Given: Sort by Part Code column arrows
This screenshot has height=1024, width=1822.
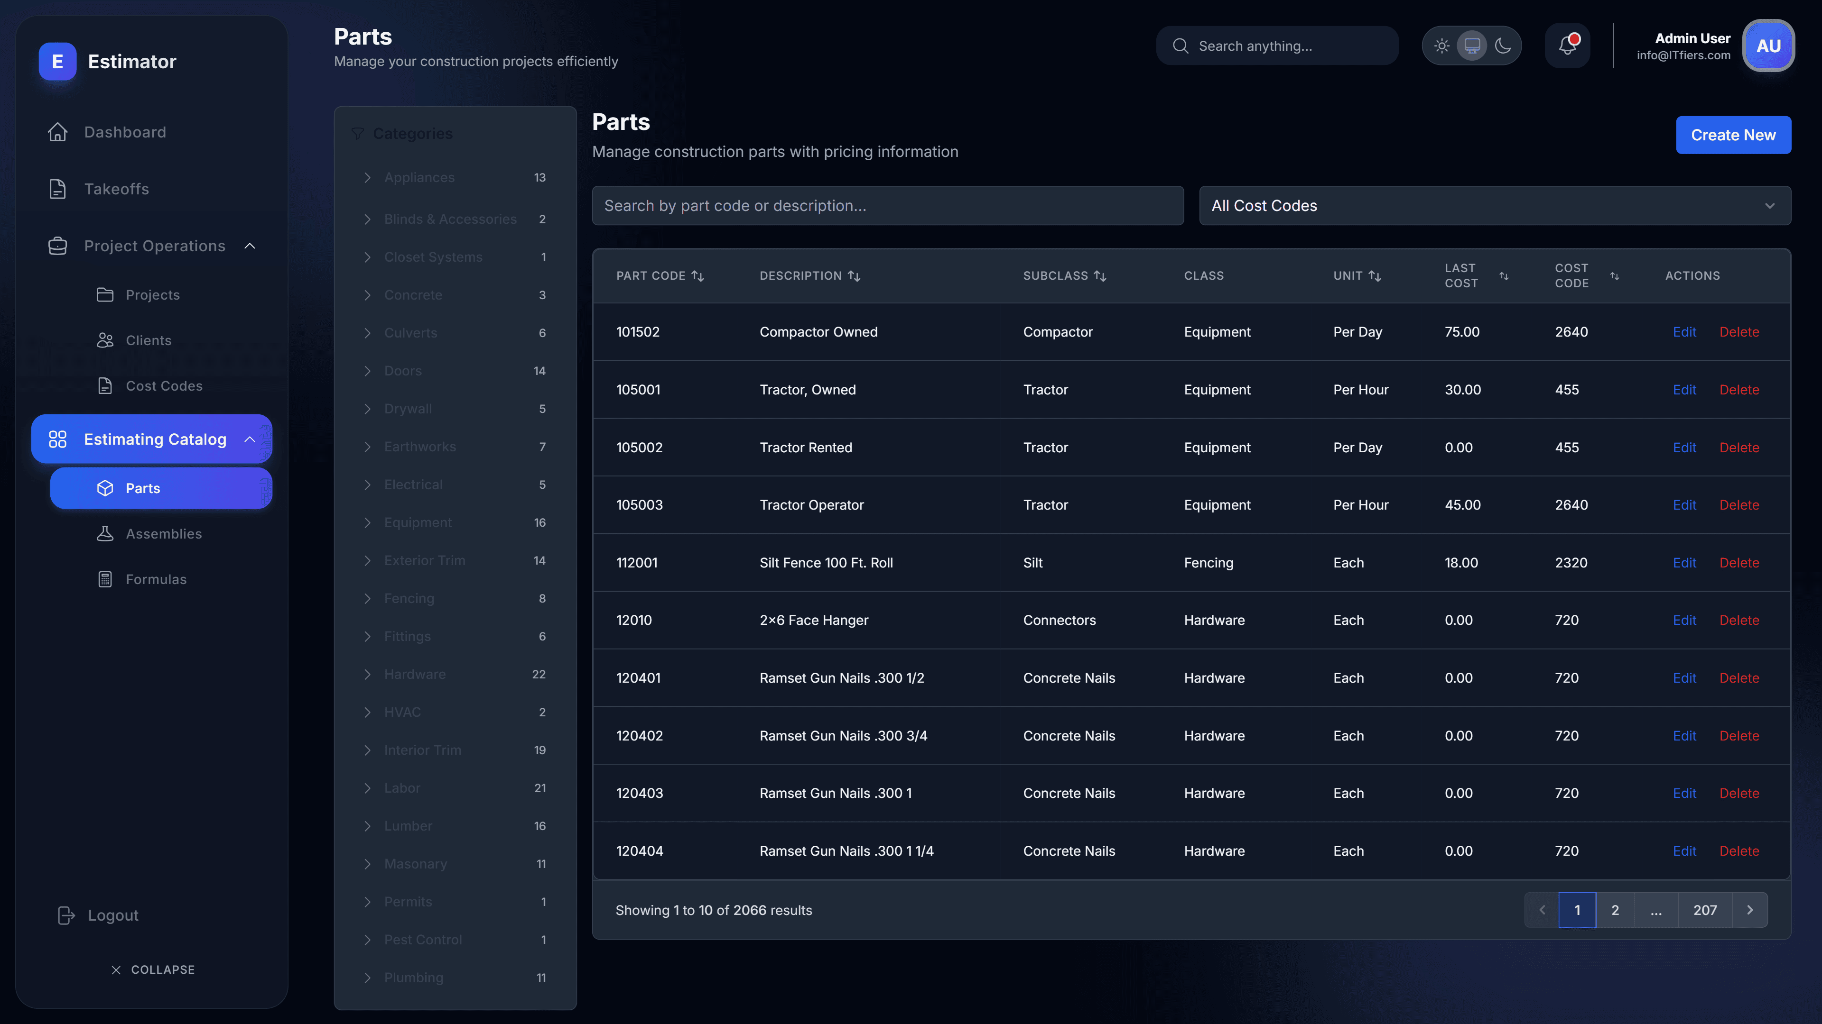Looking at the screenshot, I should coord(698,275).
